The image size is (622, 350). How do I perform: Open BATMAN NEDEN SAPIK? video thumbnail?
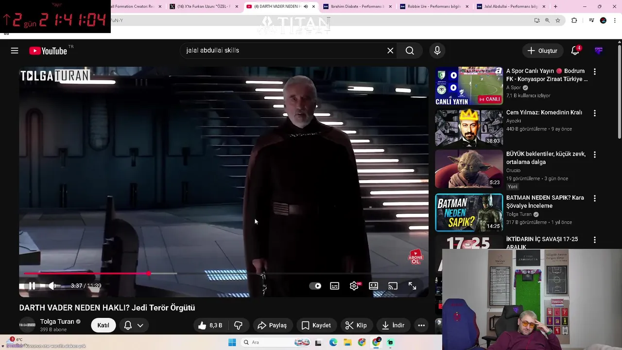click(x=469, y=212)
